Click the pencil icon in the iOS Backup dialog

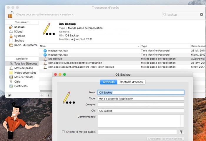tap(69, 97)
